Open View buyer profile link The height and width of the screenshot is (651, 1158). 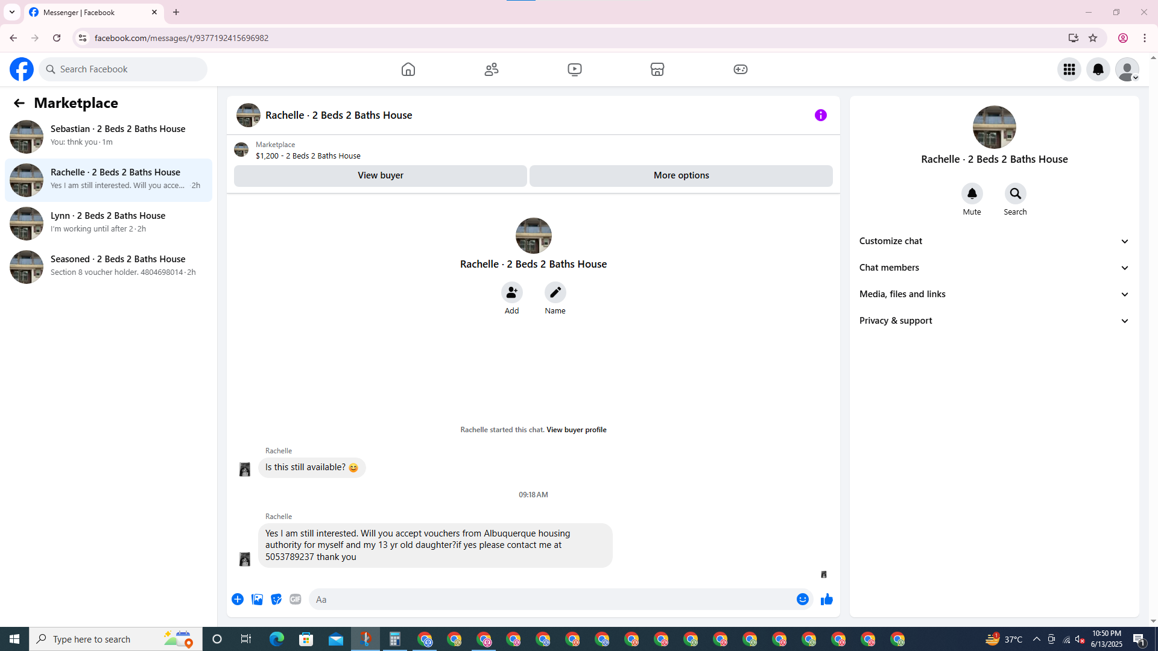pos(577,430)
